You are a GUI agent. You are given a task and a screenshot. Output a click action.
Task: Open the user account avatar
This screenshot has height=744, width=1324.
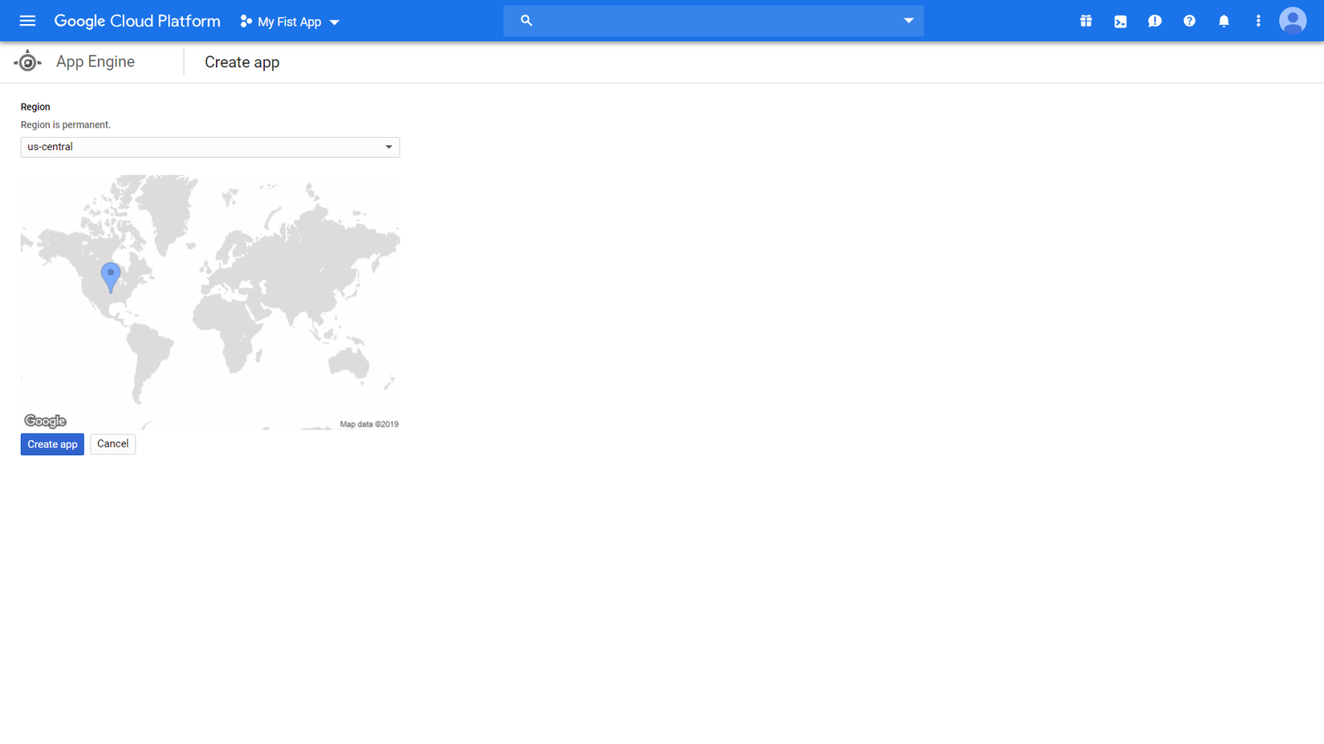coord(1293,21)
